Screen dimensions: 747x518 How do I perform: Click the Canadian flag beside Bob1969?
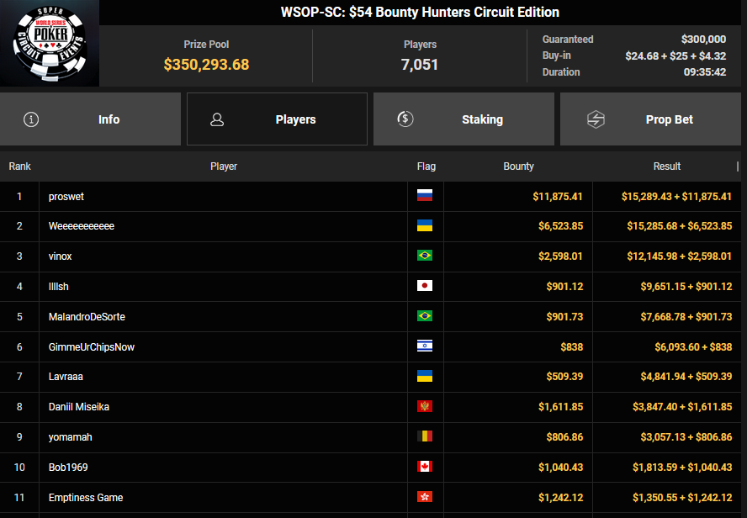point(425,468)
